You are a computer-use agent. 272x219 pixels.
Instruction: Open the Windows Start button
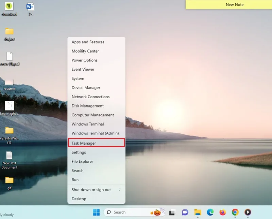(x=96, y=212)
